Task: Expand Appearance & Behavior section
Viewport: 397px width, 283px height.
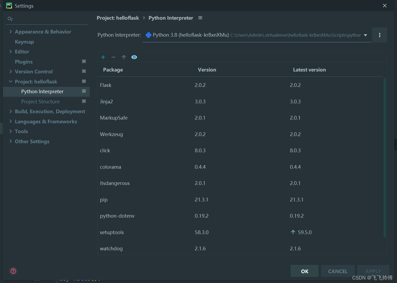Action: (11, 32)
